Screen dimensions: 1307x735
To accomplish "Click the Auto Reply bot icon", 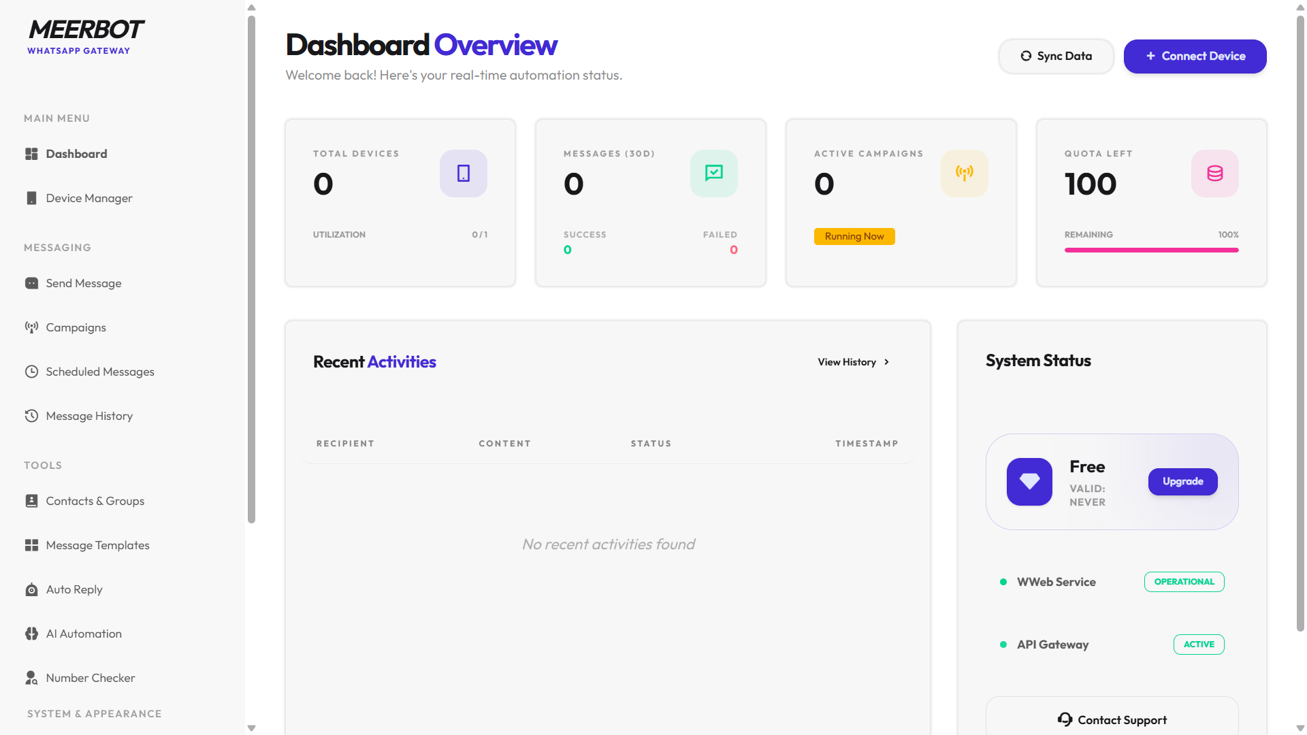I will point(31,589).
